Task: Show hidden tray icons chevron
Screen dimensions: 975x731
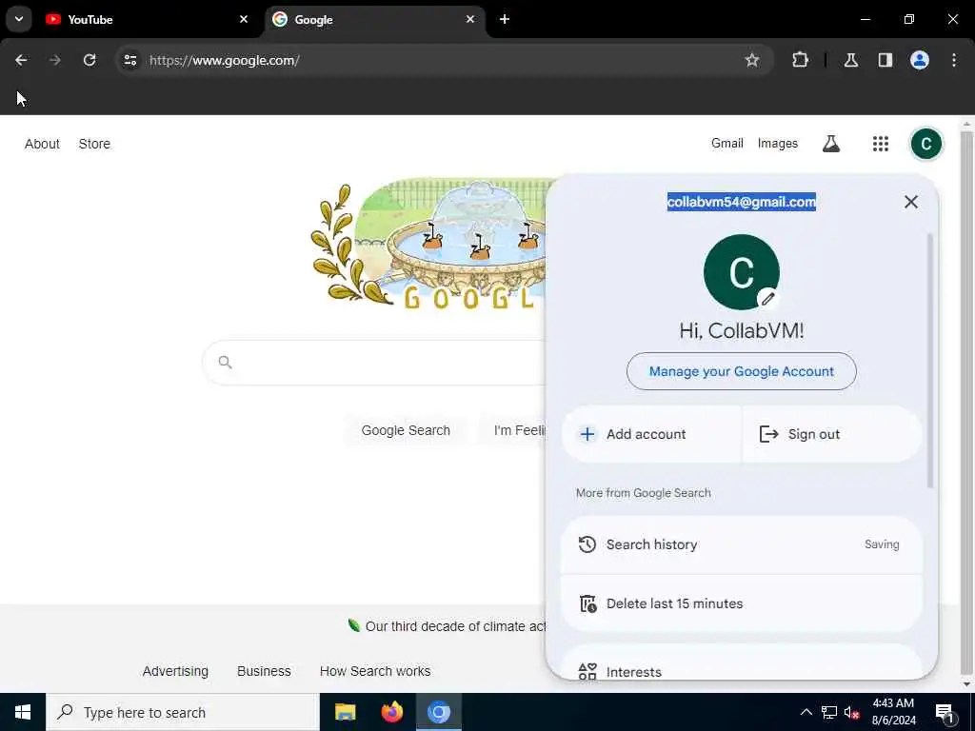Action: pyautogui.click(x=806, y=712)
